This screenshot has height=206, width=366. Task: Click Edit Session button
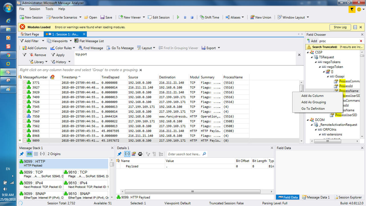coord(159,17)
